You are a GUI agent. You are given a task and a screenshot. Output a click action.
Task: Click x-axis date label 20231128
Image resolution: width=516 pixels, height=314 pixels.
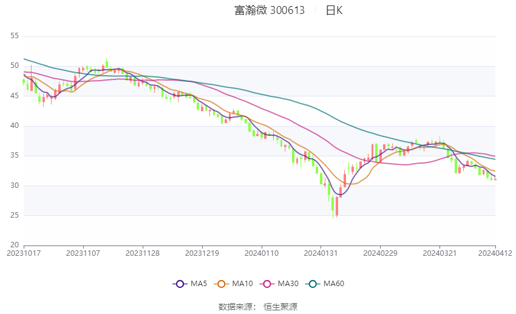pyautogui.click(x=143, y=253)
